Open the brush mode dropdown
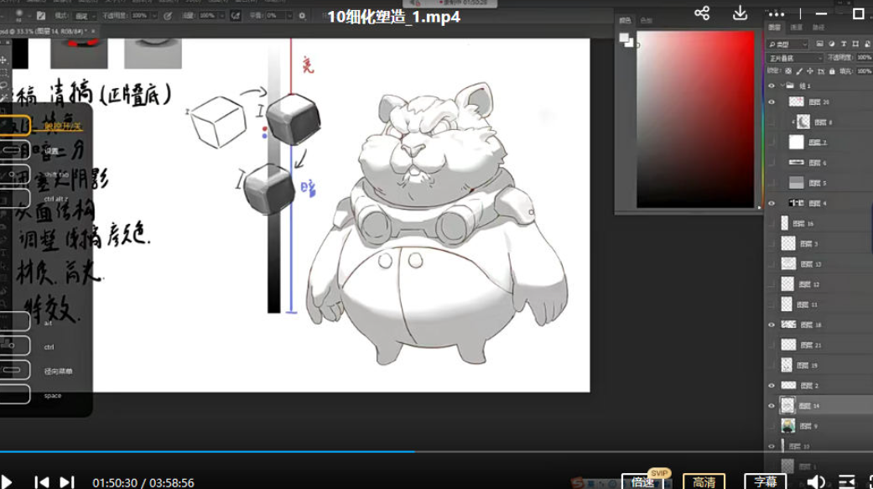The height and width of the screenshot is (489, 873). (x=84, y=16)
